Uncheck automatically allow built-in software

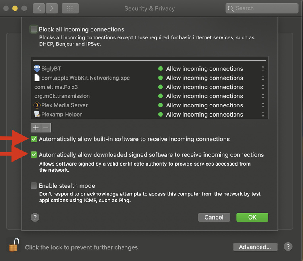(34, 139)
